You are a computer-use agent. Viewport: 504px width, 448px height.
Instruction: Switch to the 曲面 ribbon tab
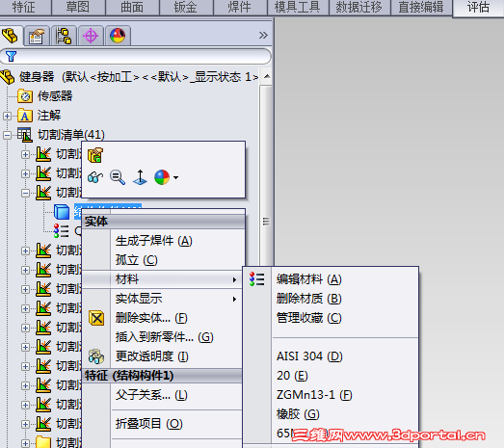[x=132, y=7]
